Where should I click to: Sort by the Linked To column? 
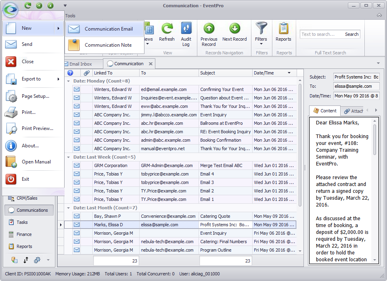pyautogui.click(x=116, y=73)
